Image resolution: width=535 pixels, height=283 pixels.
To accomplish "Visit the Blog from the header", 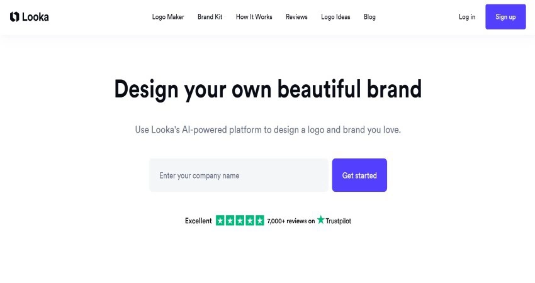I will point(369,17).
